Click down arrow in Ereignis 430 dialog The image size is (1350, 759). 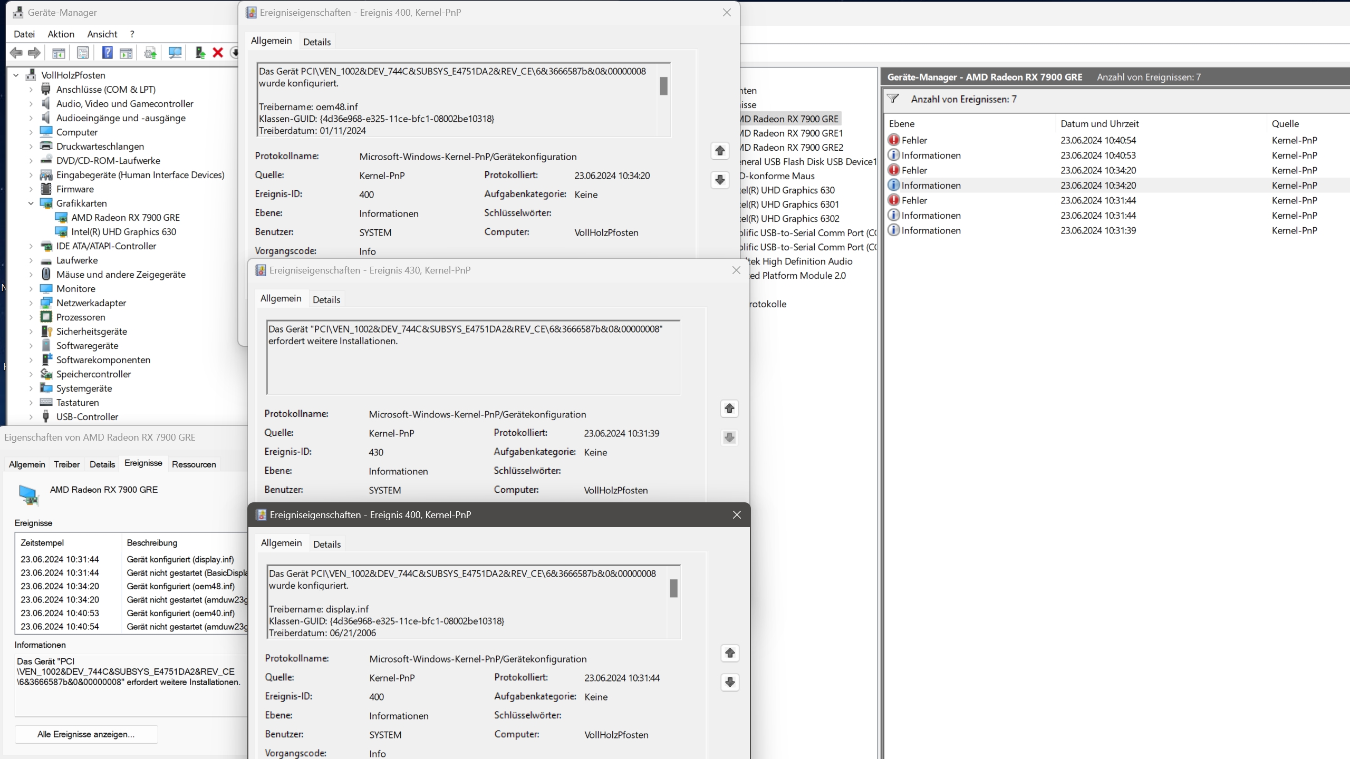pos(729,437)
